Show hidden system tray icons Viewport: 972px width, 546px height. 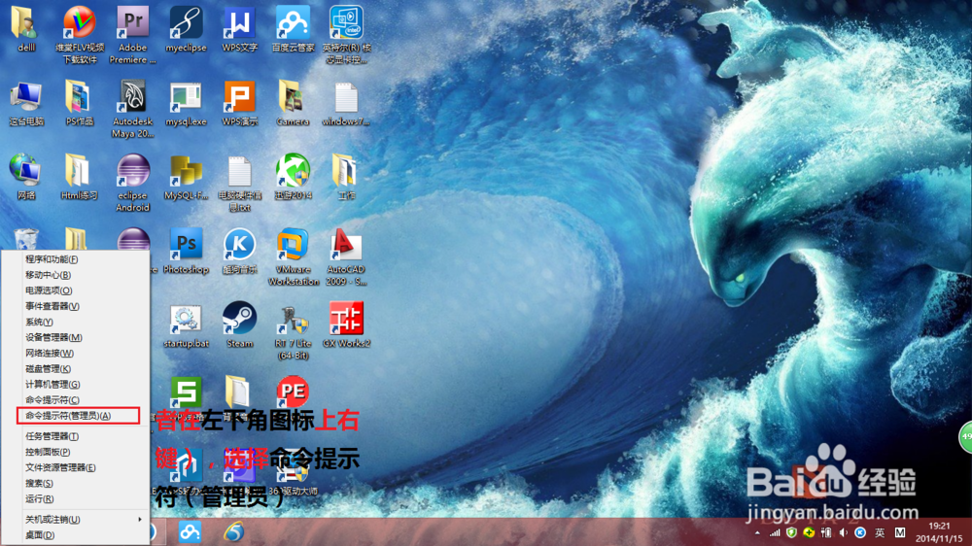[757, 532]
